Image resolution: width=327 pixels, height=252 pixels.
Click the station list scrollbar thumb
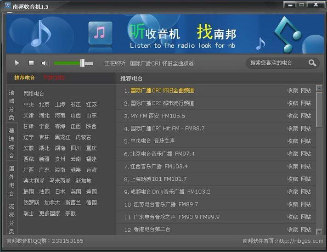coord(319,110)
